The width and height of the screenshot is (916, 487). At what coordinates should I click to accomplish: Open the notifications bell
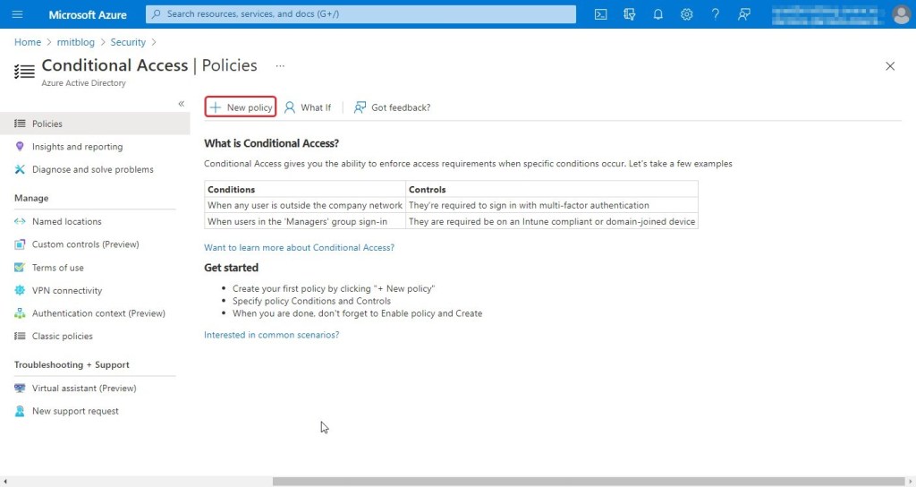[657, 14]
